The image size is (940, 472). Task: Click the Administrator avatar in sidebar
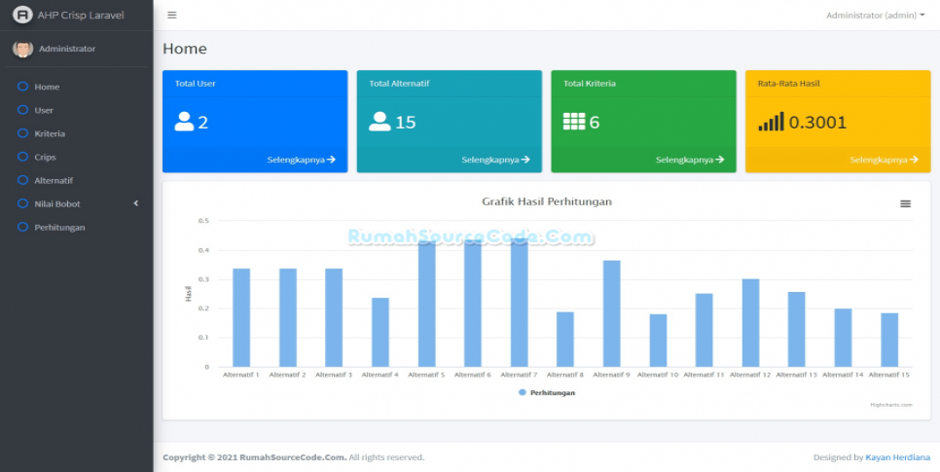22,49
